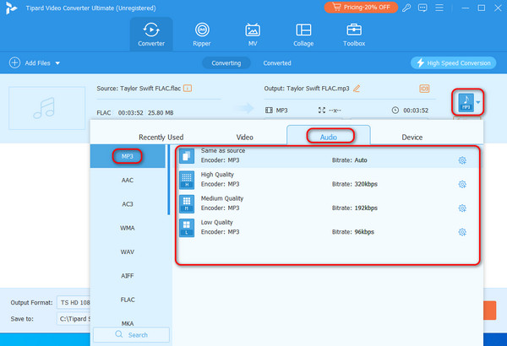Viewport: 507px width, 346px height.
Task: Click the duration clock icon
Action: tap(395, 111)
